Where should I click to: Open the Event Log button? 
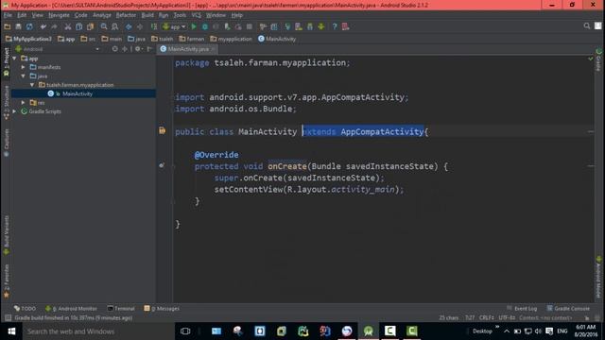pos(522,309)
